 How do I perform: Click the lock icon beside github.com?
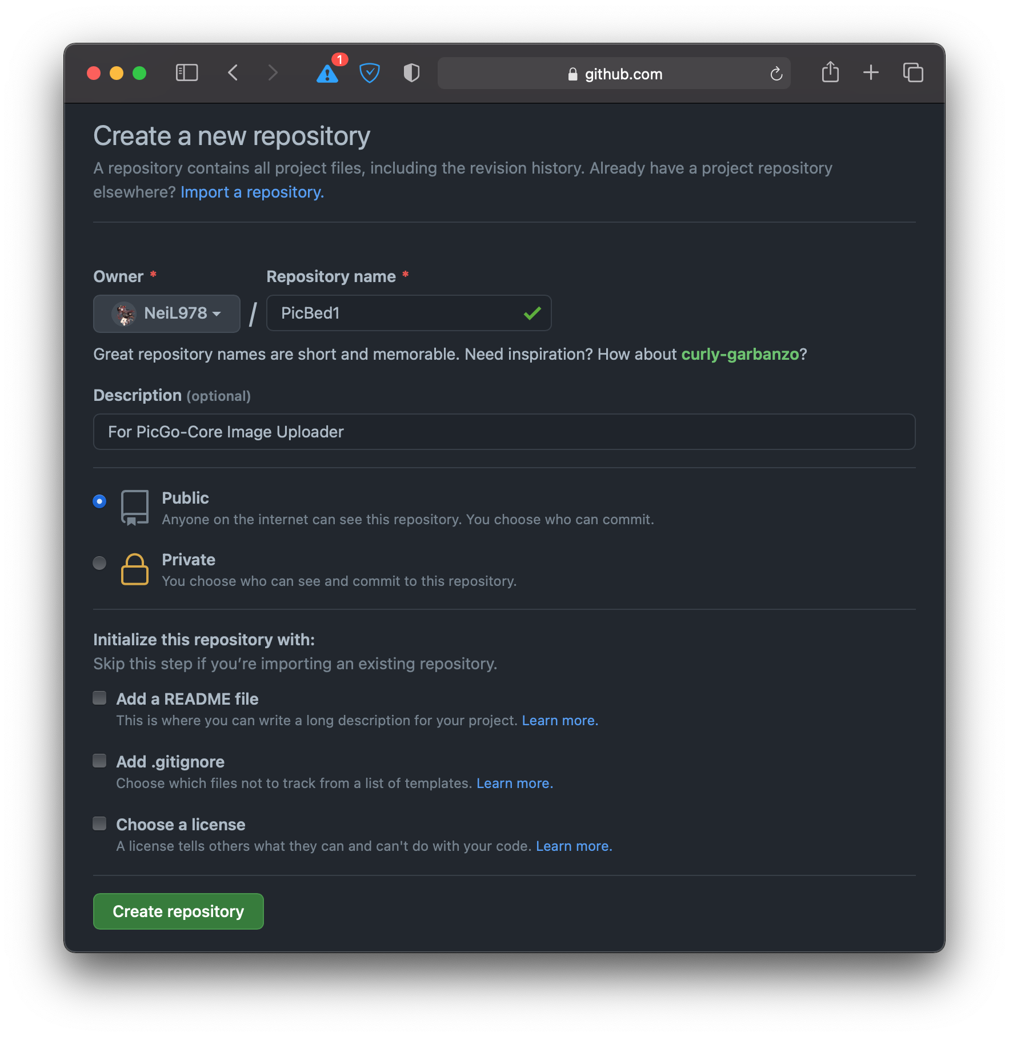point(572,74)
